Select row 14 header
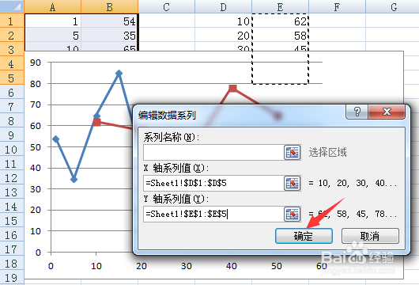 [x=12, y=206]
